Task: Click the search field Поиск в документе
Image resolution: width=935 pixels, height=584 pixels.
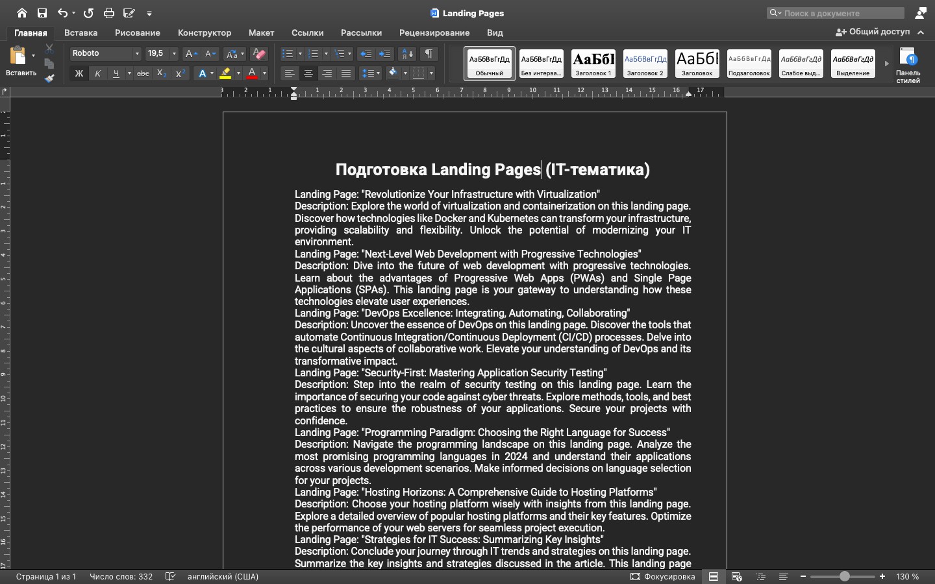Action: tap(836, 13)
